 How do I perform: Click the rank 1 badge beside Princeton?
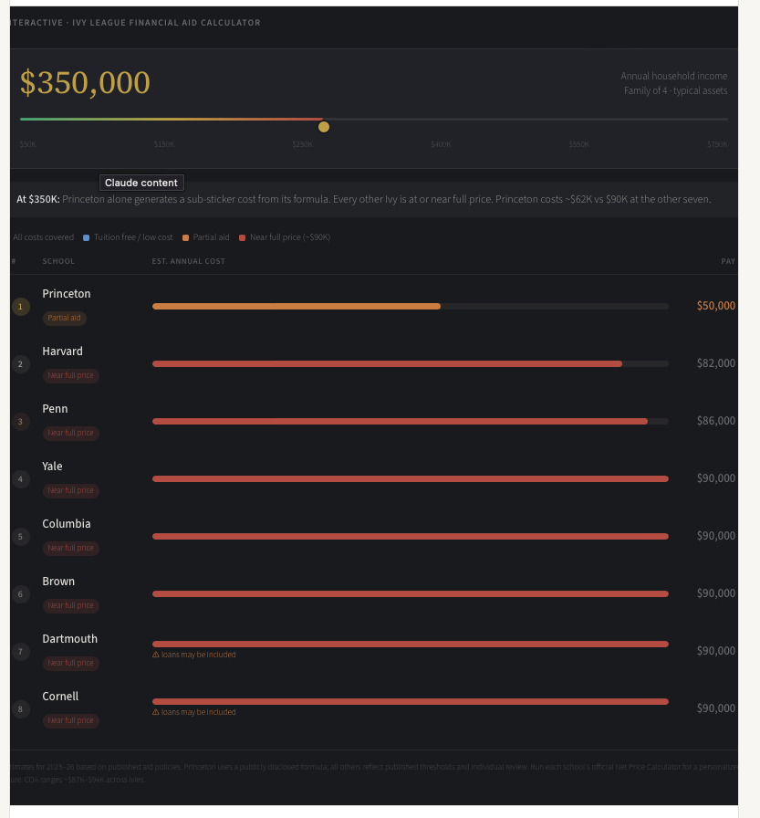[21, 307]
